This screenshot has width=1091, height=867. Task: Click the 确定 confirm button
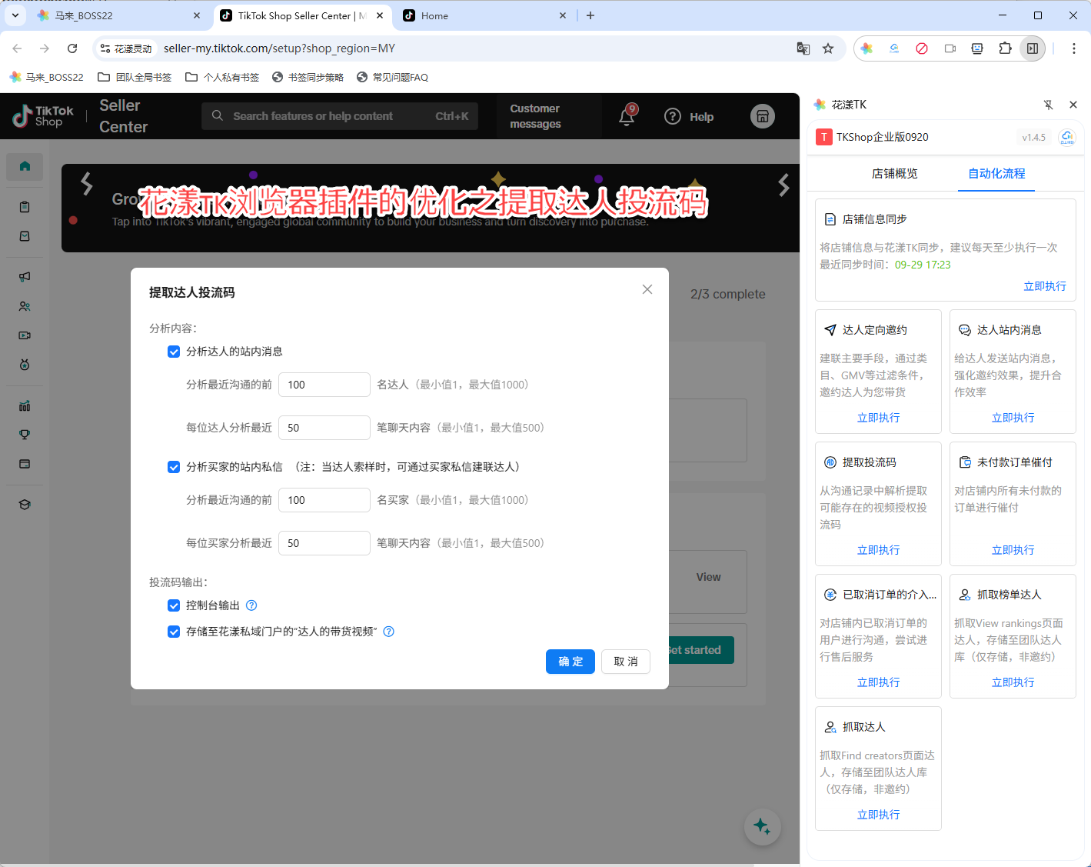point(570,662)
